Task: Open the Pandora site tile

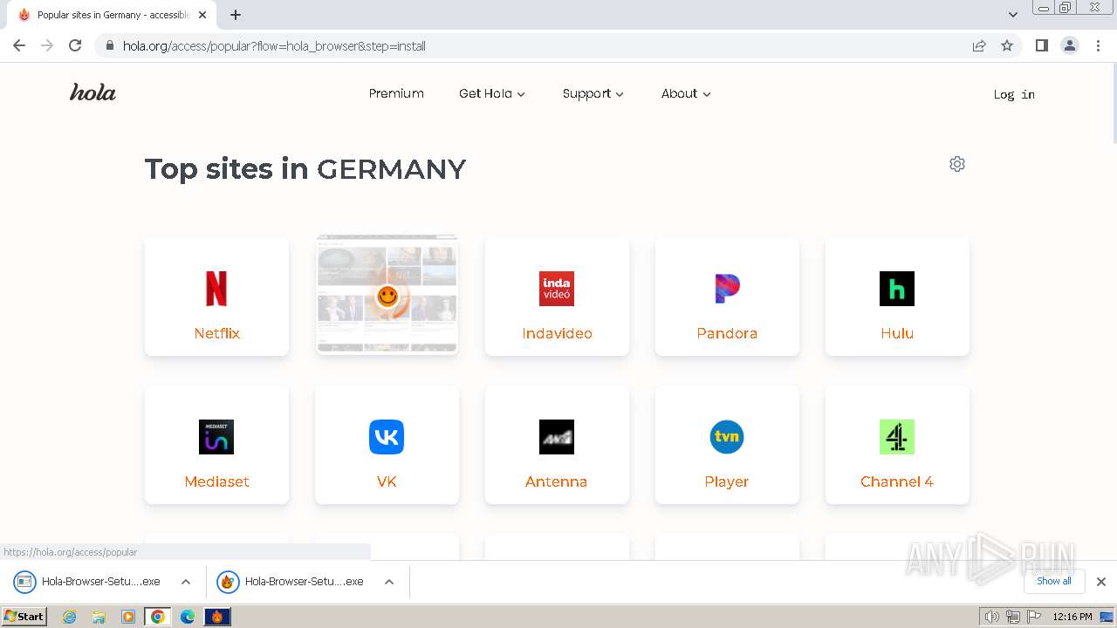Action: [x=727, y=297]
